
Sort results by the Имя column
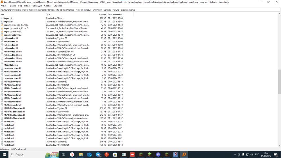pos(22,15)
